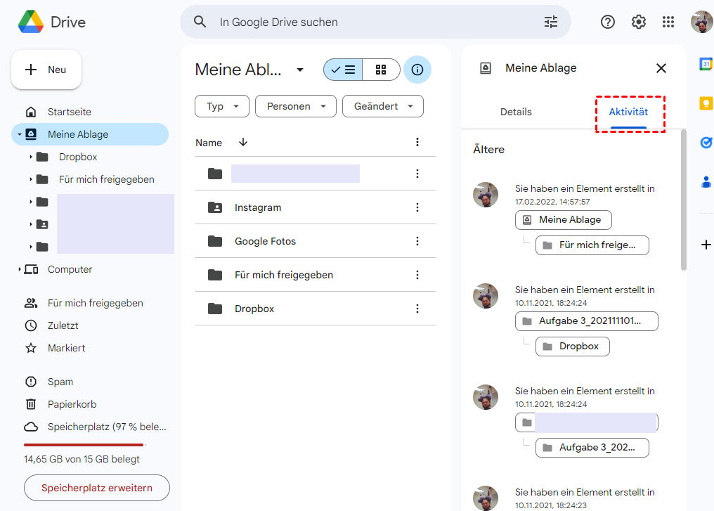Open the Geändert filter dropdown

[383, 106]
